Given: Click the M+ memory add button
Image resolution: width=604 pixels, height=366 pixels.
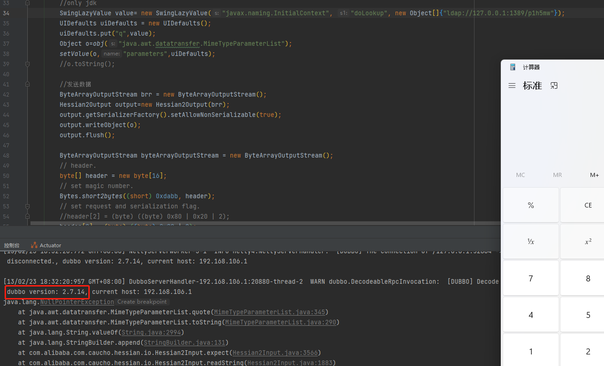Looking at the screenshot, I should [x=594, y=175].
